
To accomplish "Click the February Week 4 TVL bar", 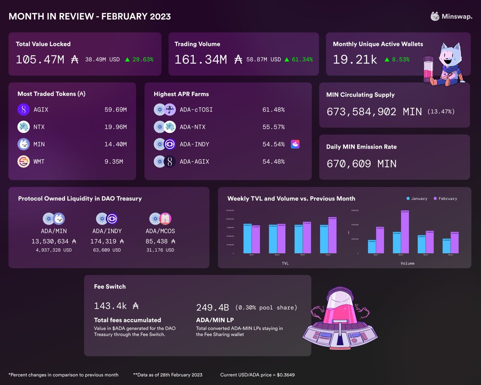I will (332, 235).
